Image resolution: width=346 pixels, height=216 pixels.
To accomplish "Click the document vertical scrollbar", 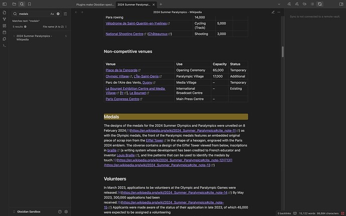I will tap(283, 53).
